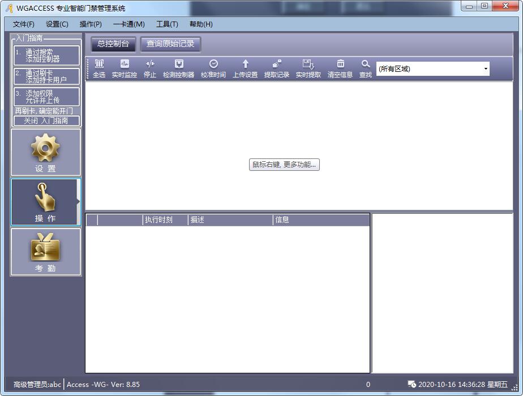Open the 文件(F) menu

(24, 24)
